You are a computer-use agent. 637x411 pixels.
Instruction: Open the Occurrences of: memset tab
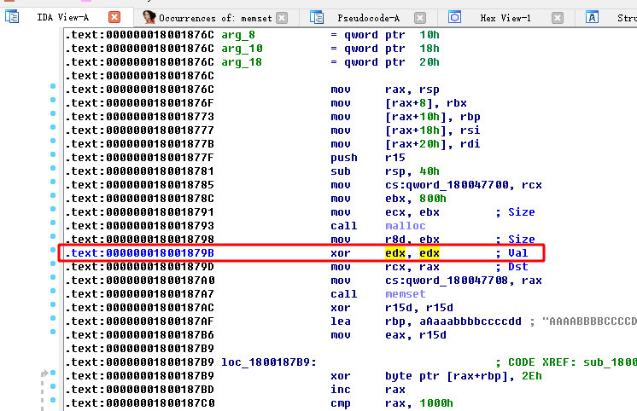pos(215,18)
